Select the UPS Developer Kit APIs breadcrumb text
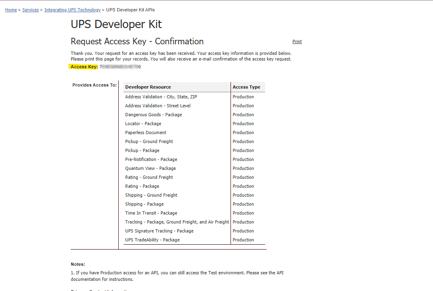The image size is (433, 291). (x=131, y=10)
